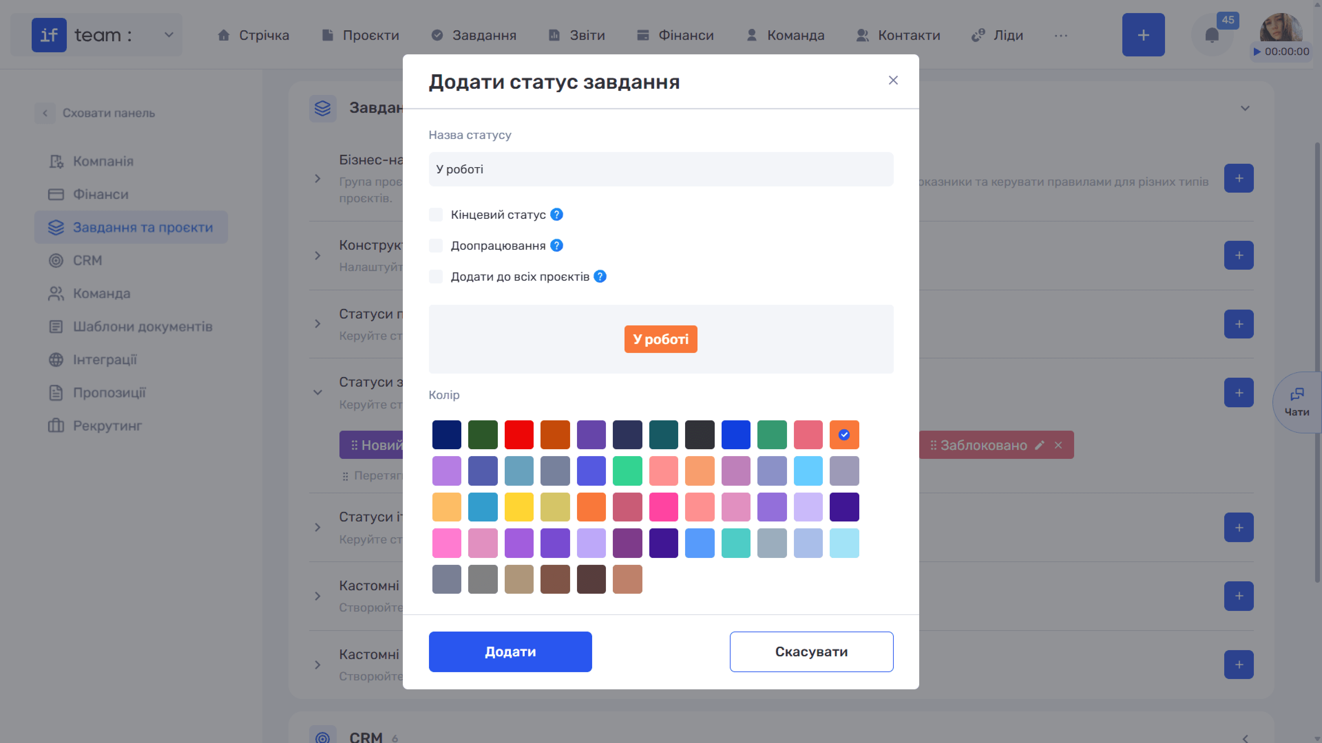Viewport: 1322px width, 743px height.
Task: Open CRM settings in sidebar
Action: tap(87, 260)
